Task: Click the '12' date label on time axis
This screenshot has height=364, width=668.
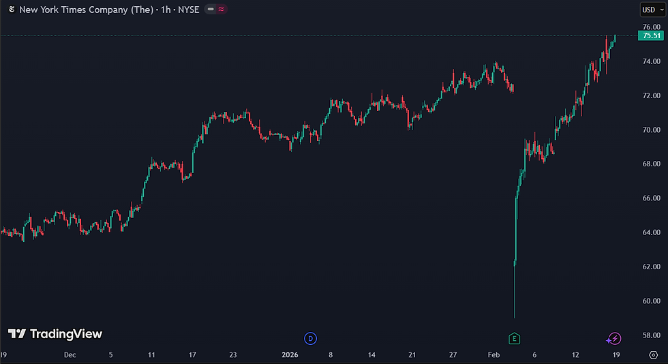Action: (x=575, y=354)
